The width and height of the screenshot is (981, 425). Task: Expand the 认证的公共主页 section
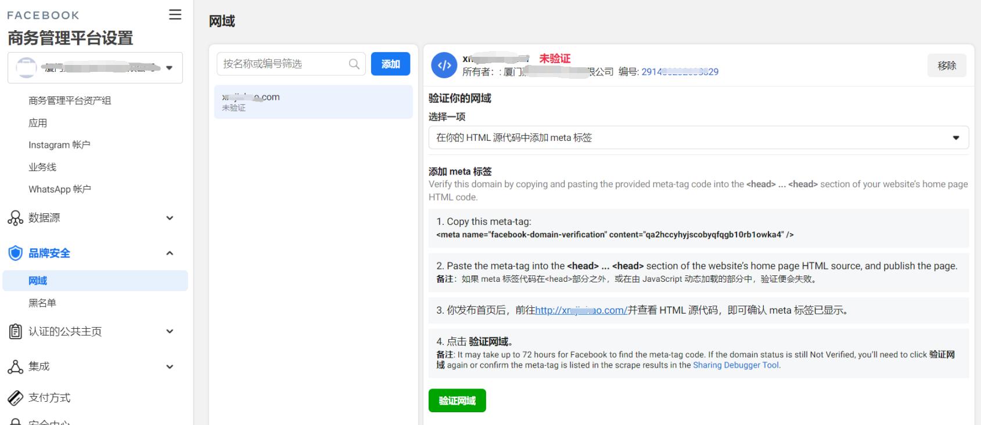click(170, 331)
